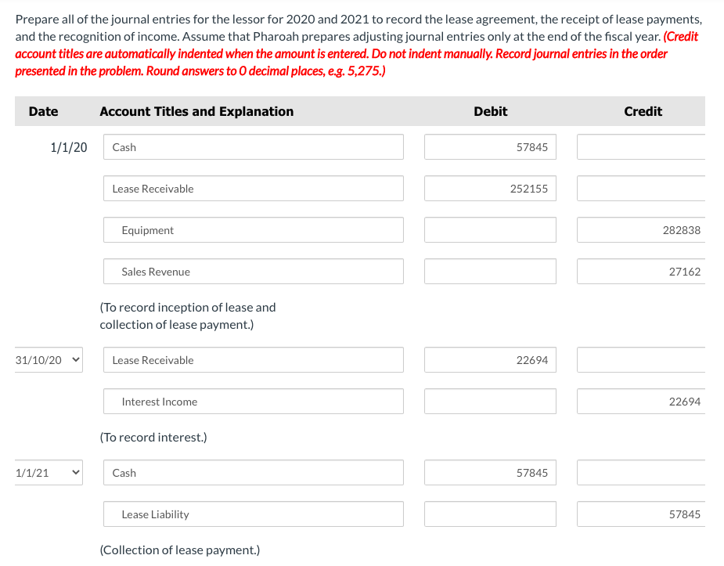Expand the date selector next to Lease Receivable interest entry
The image size is (724, 566).
pyautogui.click(x=48, y=359)
